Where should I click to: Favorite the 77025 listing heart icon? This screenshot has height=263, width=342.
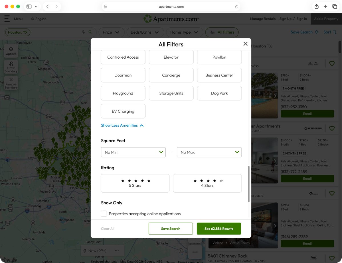pos(332,128)
